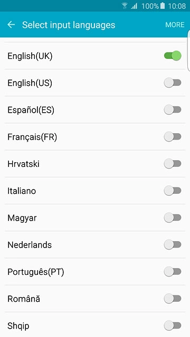The height and width of the screenshot is (337, 190).
Task: Enable the English(US) toggle
Action: tap(173, 83)
